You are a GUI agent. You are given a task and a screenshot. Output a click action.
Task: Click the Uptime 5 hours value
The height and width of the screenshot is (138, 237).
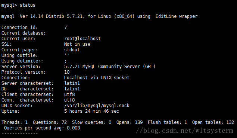91,111
